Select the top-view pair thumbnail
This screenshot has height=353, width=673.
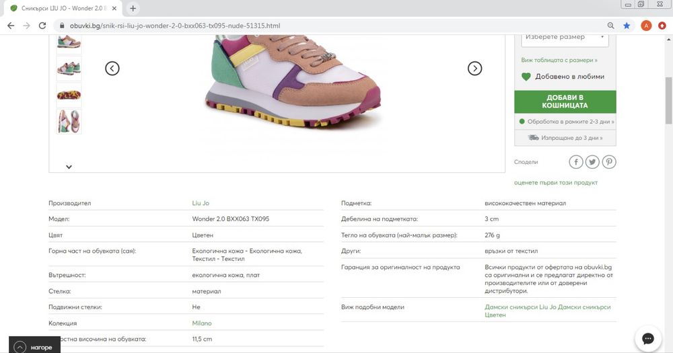[69, 122]
